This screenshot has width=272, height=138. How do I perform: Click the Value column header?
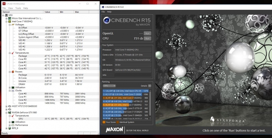[51, 12]
